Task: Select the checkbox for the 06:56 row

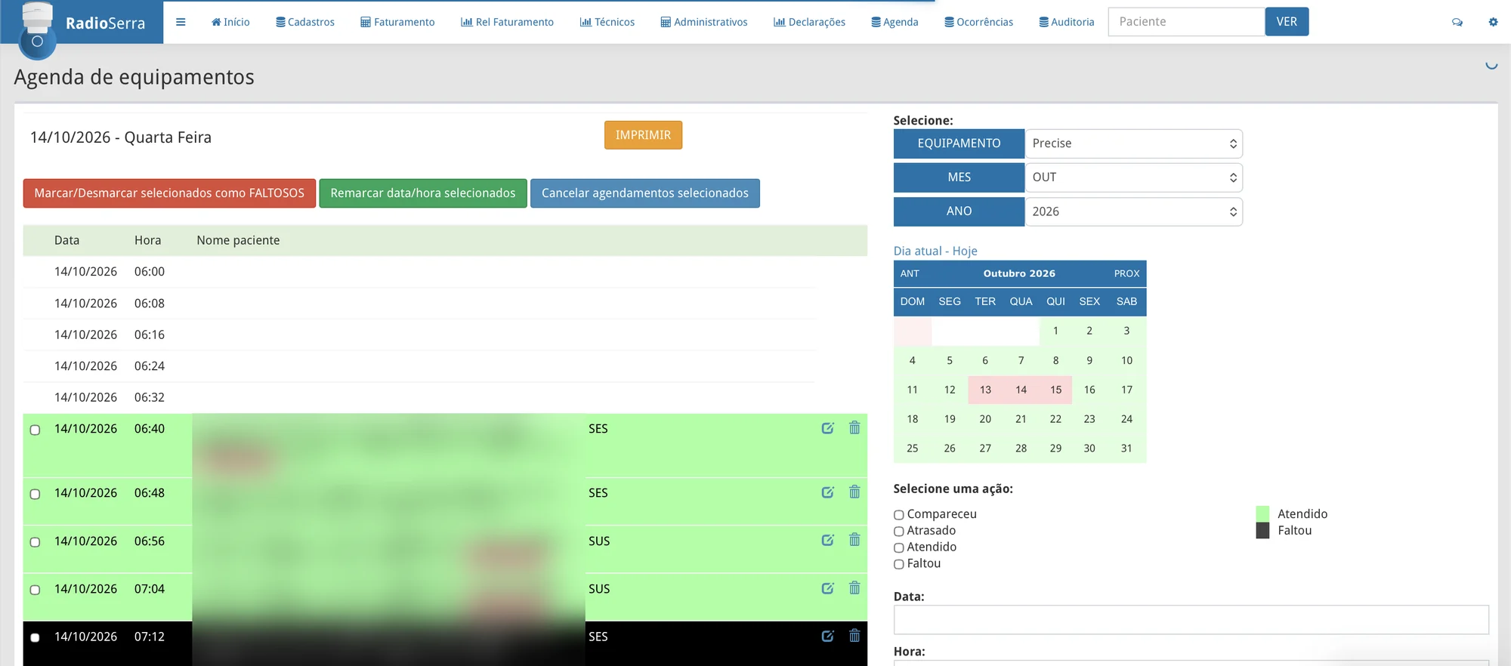Action: point(35,542)
